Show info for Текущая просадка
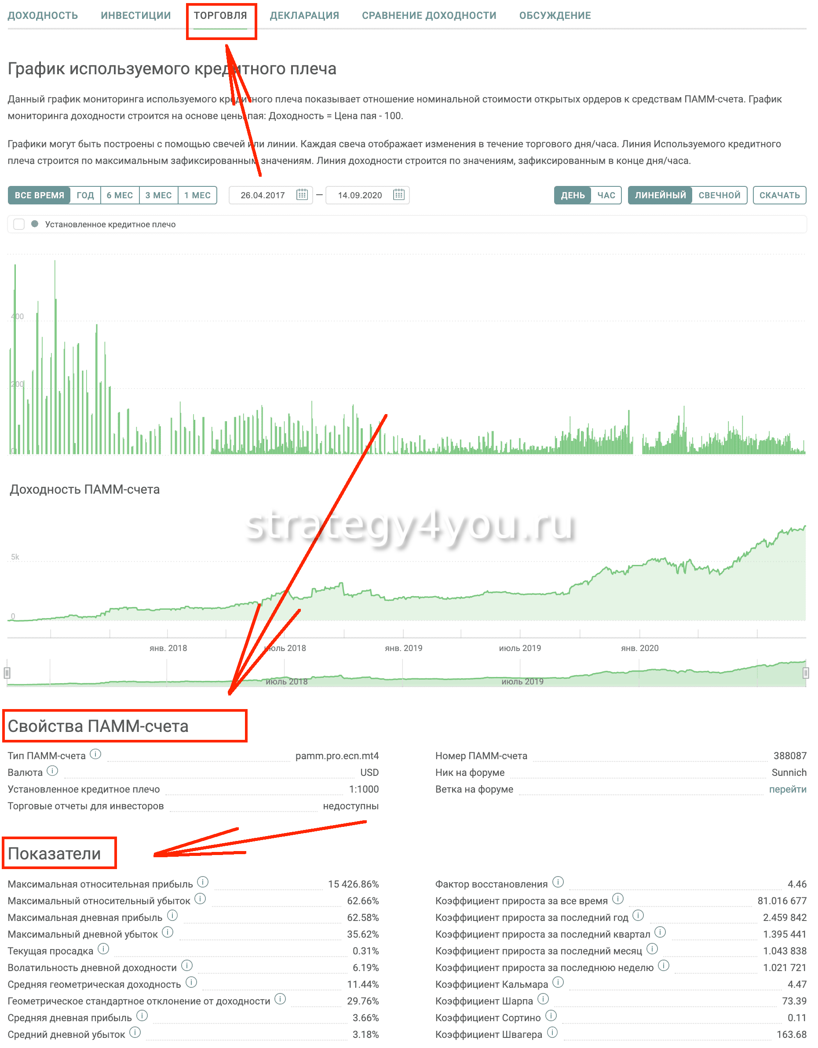This screenshot has width=818, height=1048. [x=103, y=949]
